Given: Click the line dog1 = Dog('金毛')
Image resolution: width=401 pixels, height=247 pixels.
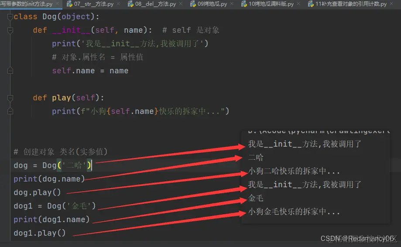Looking at the screenshot, I should (x=55, y=206).
